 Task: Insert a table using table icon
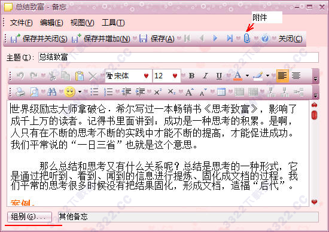coord(221,92)
